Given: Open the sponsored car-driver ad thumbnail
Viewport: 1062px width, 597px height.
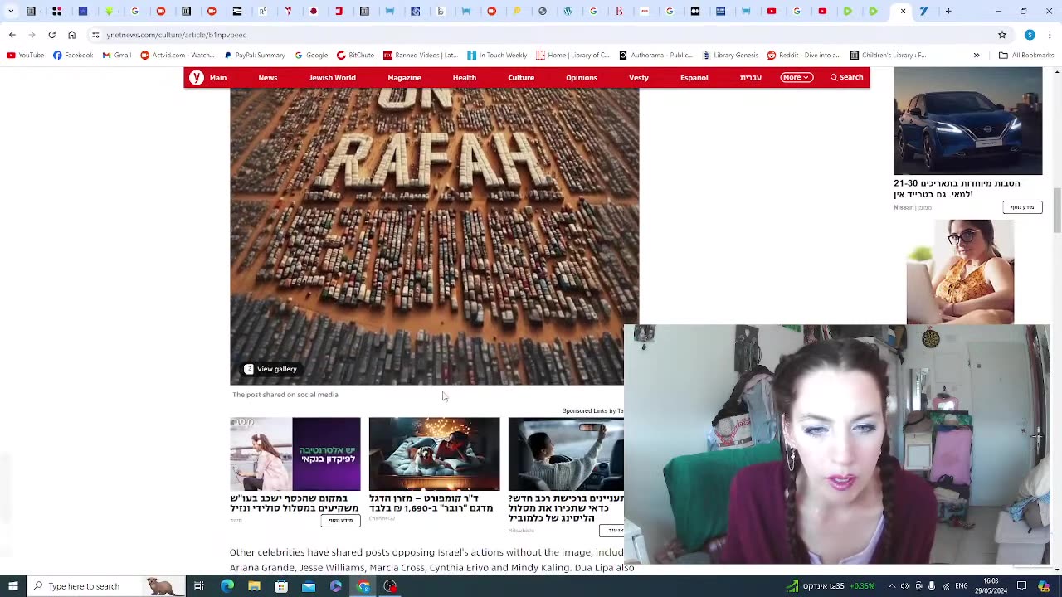Looking at the screenshot, I should pyautogui.click(x=566, y=454).
